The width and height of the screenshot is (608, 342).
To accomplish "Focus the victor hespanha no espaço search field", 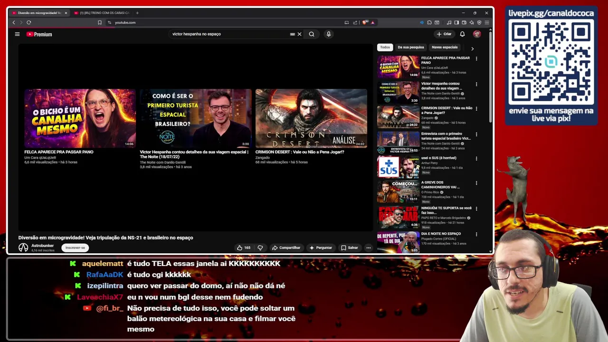I will click(230, 34).
